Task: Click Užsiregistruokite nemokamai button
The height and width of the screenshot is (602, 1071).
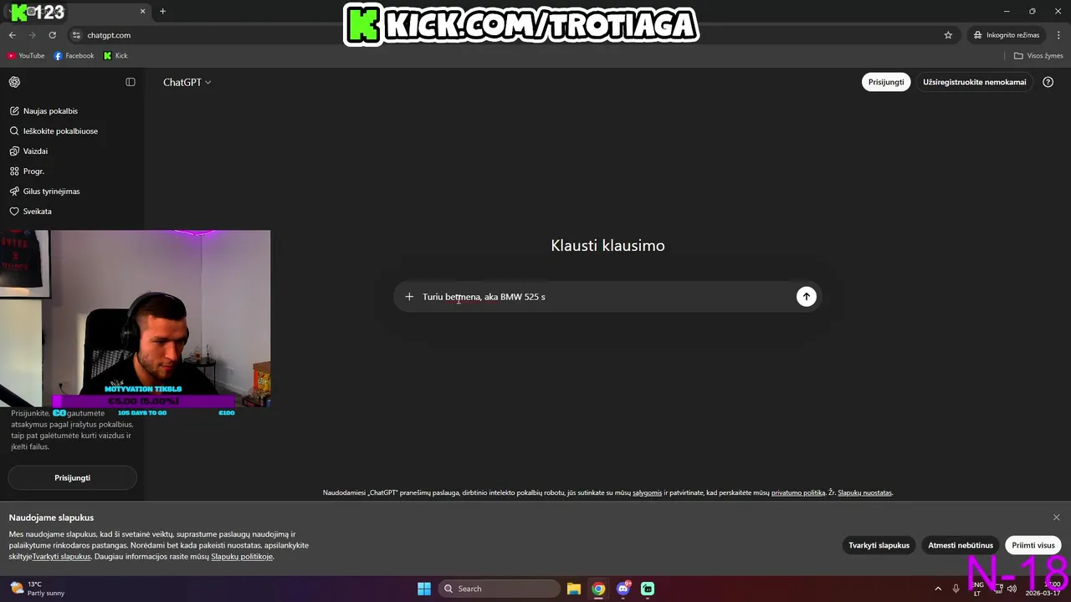Action: click(974, 82)
